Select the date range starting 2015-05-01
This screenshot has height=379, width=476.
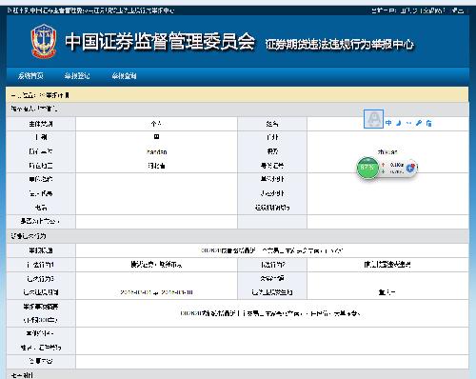pos(157,292)
